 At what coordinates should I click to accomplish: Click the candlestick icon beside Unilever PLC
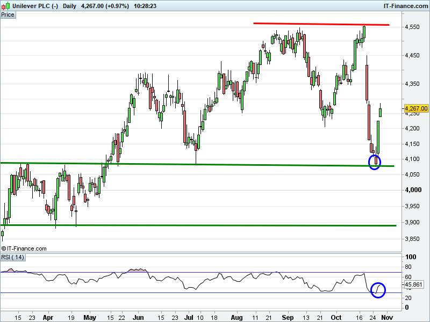click(6, 5)
